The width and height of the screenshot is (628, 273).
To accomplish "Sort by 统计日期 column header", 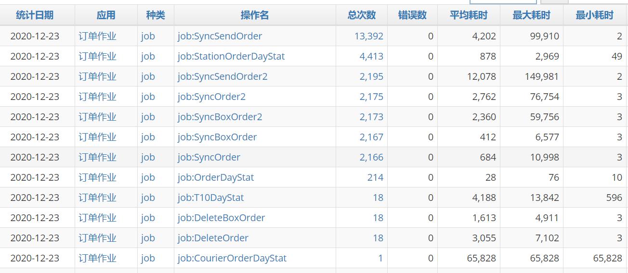I will click(35, 15).
